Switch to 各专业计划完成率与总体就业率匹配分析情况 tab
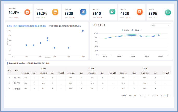The height and width of the screenshot is (112, 178). pyautogui.click(x=65, y=26)
